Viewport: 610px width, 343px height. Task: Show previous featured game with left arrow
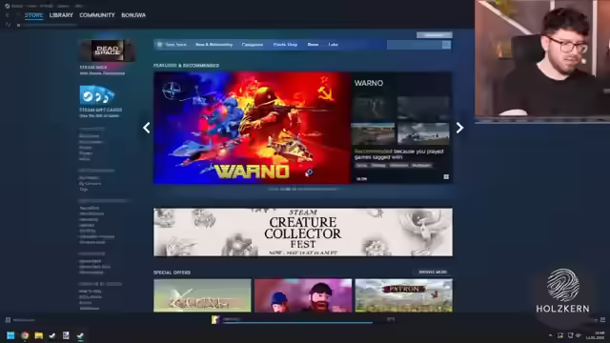click(x=146, y=128)
